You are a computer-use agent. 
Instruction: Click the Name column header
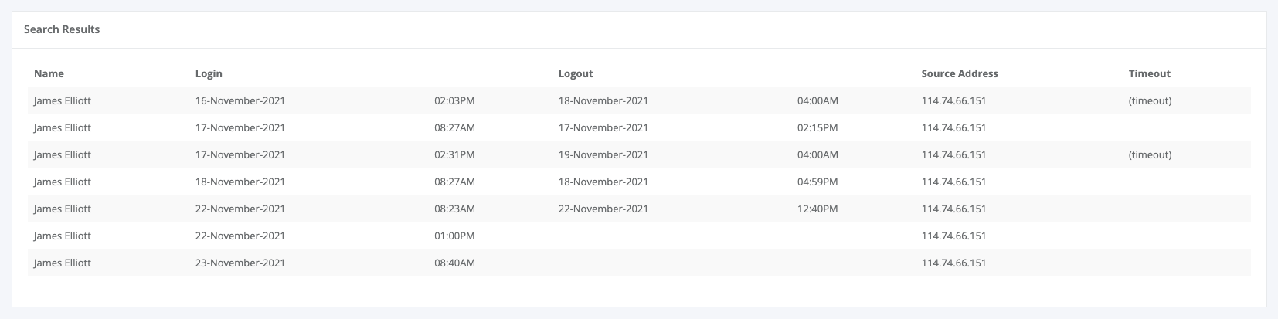[49, 73]
